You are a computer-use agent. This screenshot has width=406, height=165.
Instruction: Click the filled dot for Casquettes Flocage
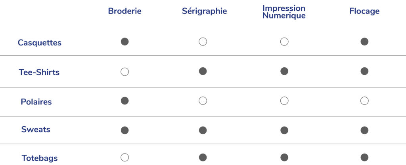pos(364,42)
